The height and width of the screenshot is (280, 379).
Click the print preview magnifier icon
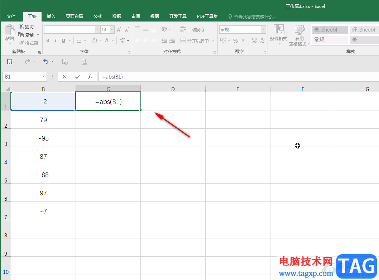pyautogui.click(x=84, y=62)
